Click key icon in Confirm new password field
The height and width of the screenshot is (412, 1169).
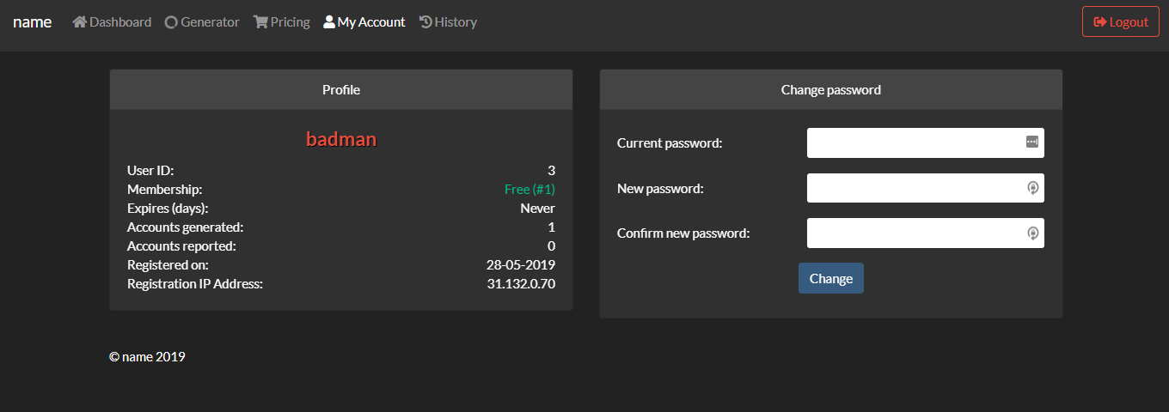tap(1033, 233)
